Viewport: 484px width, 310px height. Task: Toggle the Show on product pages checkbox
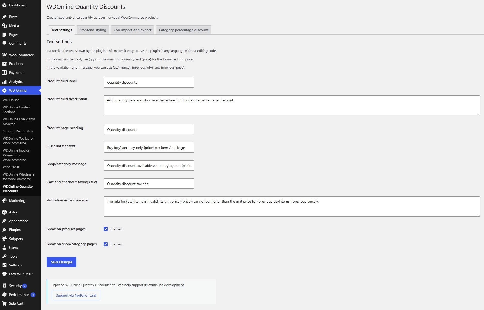pyautogui.click(x=106, y=229)
